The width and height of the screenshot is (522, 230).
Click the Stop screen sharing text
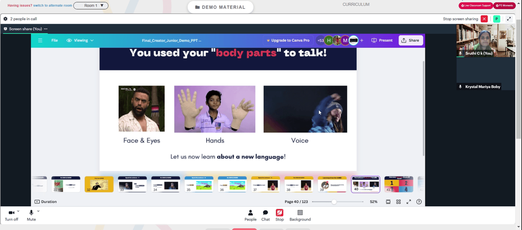tap(460, 19)
